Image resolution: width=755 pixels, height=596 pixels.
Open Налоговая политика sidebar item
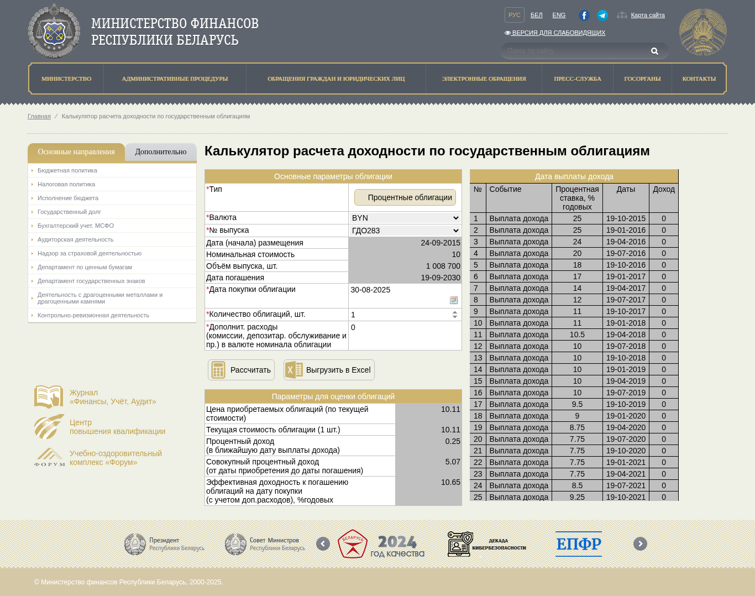click(112, 184)
